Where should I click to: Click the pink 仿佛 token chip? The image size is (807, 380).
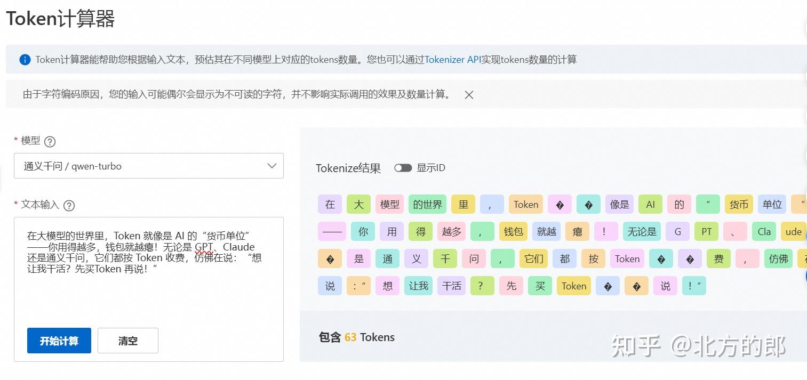pyautogui.click(x=778, y=258)
